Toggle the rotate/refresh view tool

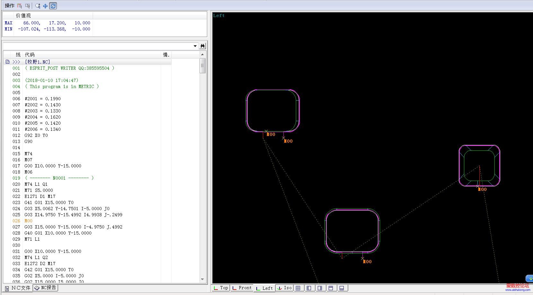pyautogui.click(x=53, y=6)
